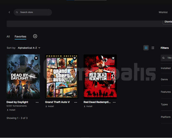The image size is (172, 138).
Task: Switch to grid view
Action: pyautogui.click(x=146, y=48)
